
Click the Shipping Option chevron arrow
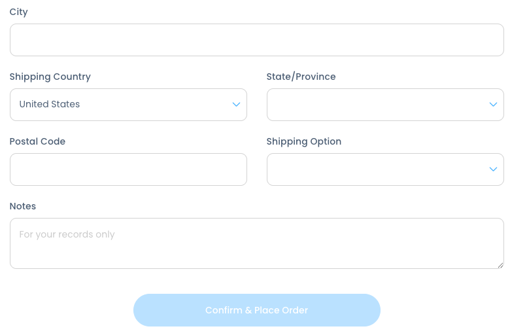[493, 169]
